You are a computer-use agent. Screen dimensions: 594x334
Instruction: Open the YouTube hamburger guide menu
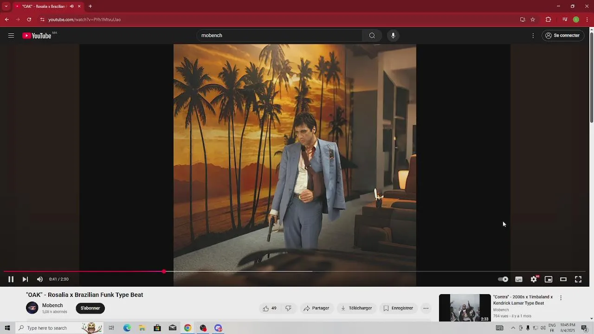click(x=11, y=36)
